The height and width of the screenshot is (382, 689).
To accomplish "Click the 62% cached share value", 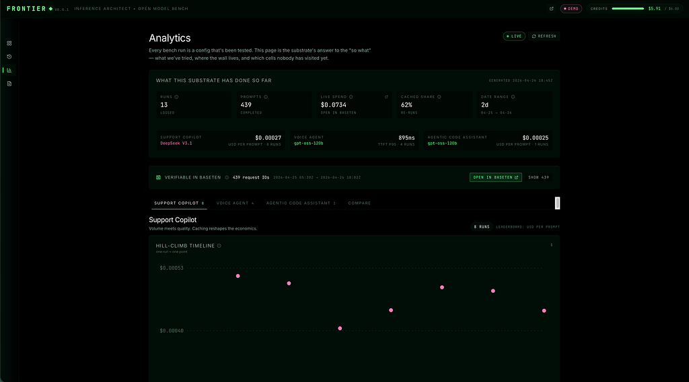I will (406, 105).
